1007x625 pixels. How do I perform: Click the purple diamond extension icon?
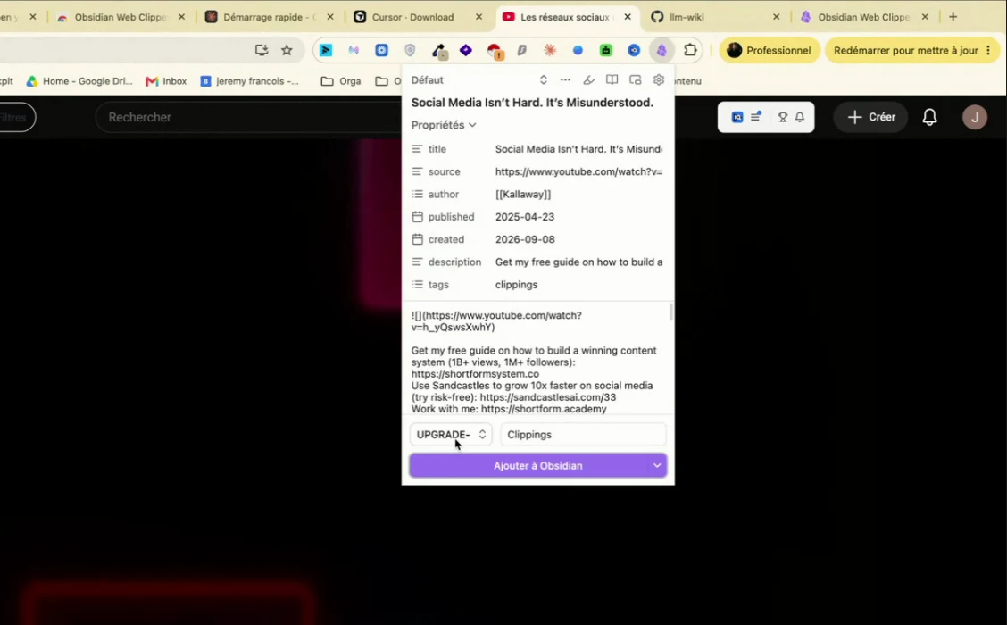point(466,50)
